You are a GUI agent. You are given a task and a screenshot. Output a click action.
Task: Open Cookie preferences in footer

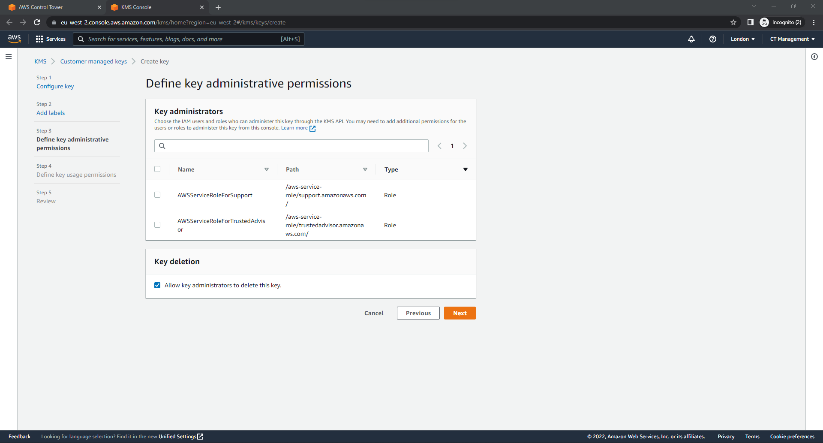coord(792,437)
